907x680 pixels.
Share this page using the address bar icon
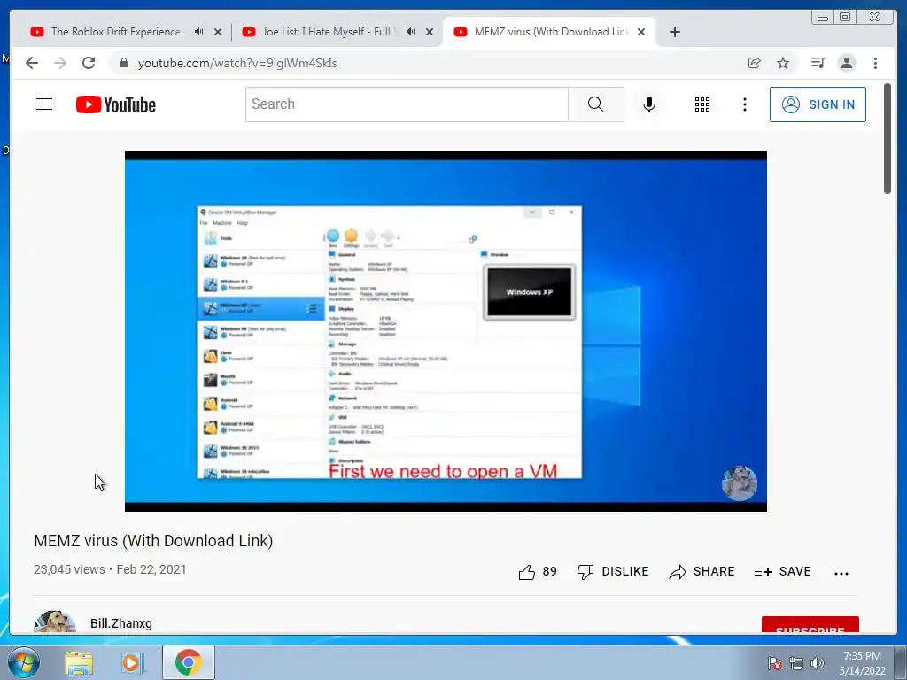[755, 63]
